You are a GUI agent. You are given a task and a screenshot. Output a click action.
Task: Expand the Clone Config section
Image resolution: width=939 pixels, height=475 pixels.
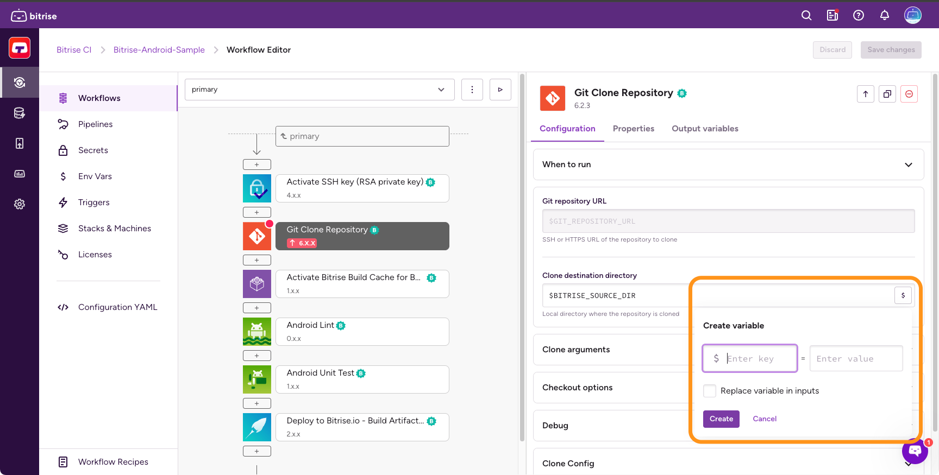coord(728,463)
